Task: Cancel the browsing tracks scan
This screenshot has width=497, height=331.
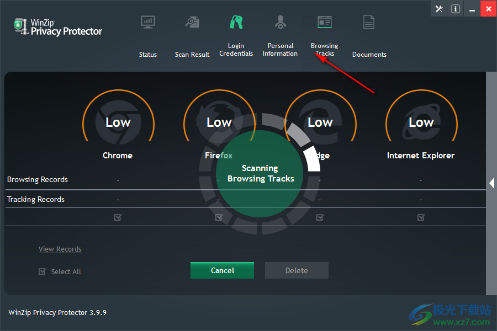Action: tap(222, 270)
